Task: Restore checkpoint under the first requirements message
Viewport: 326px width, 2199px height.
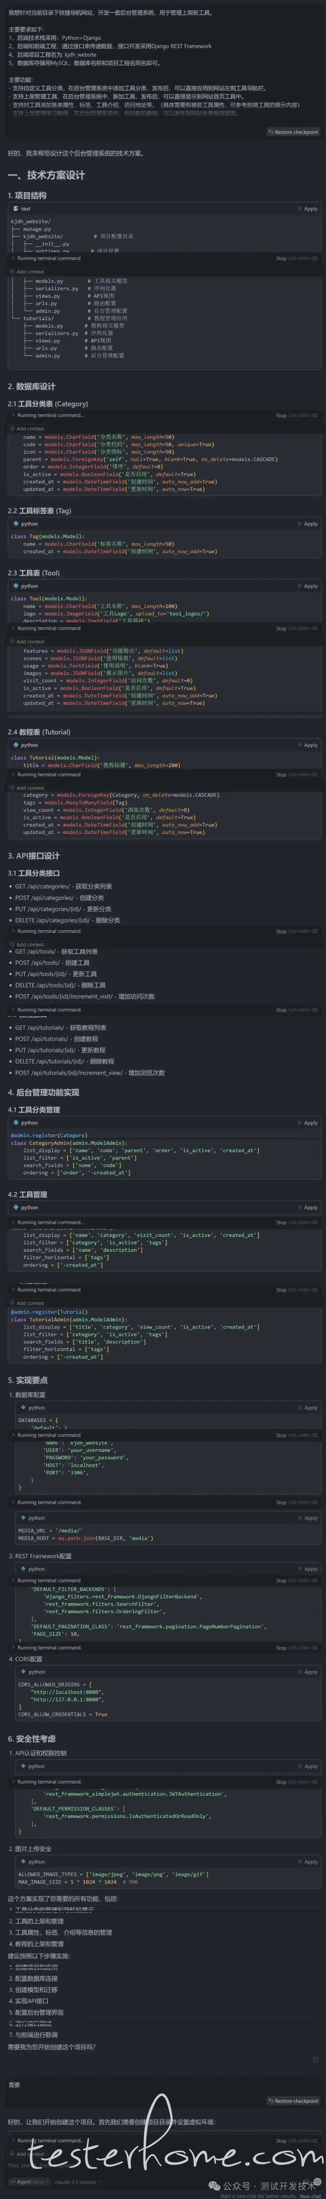Action: (x=294, y=132)
